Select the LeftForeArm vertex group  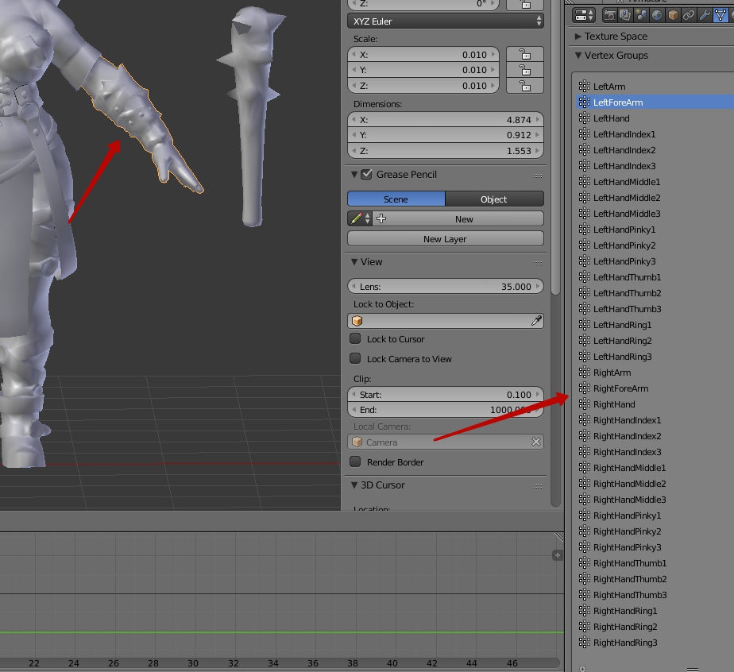click(655, 102)
